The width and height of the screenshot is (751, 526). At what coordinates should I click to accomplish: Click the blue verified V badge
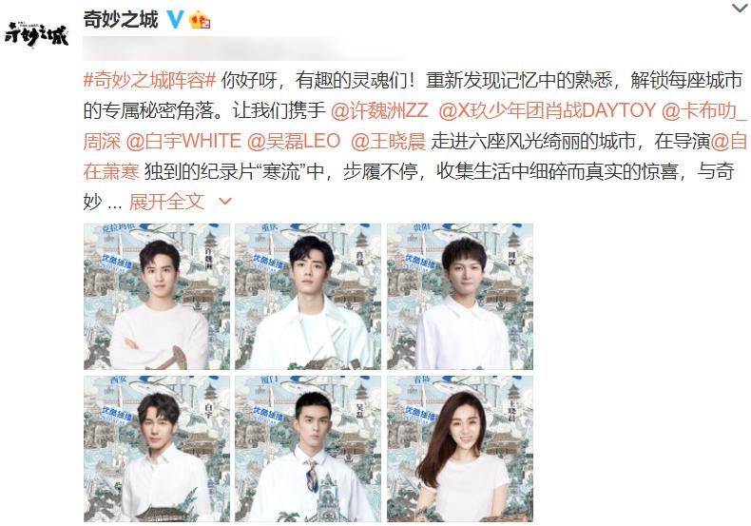pos(175,19)
